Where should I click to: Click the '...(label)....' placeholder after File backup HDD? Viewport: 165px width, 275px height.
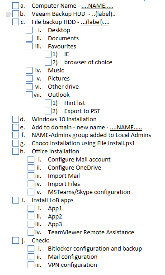click(x=95, y=22)
